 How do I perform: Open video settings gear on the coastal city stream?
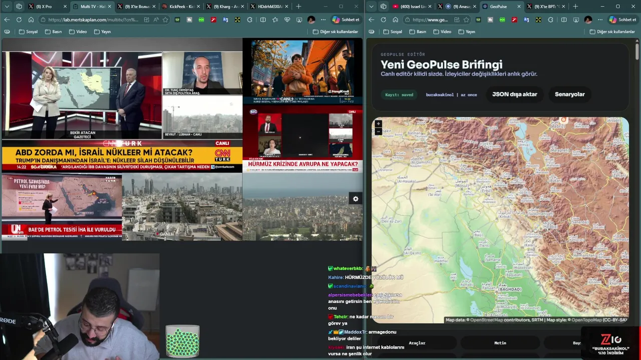[356, 198]
